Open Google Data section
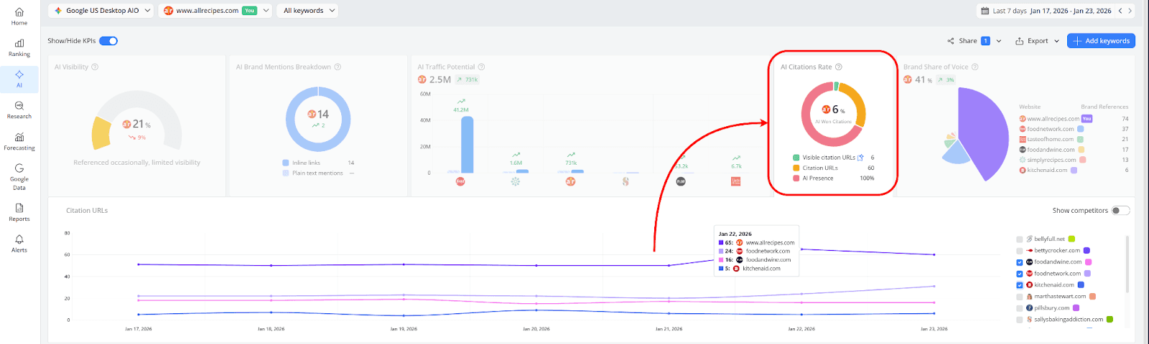This screenshot has height=344, width=1149. pos(19,177)
